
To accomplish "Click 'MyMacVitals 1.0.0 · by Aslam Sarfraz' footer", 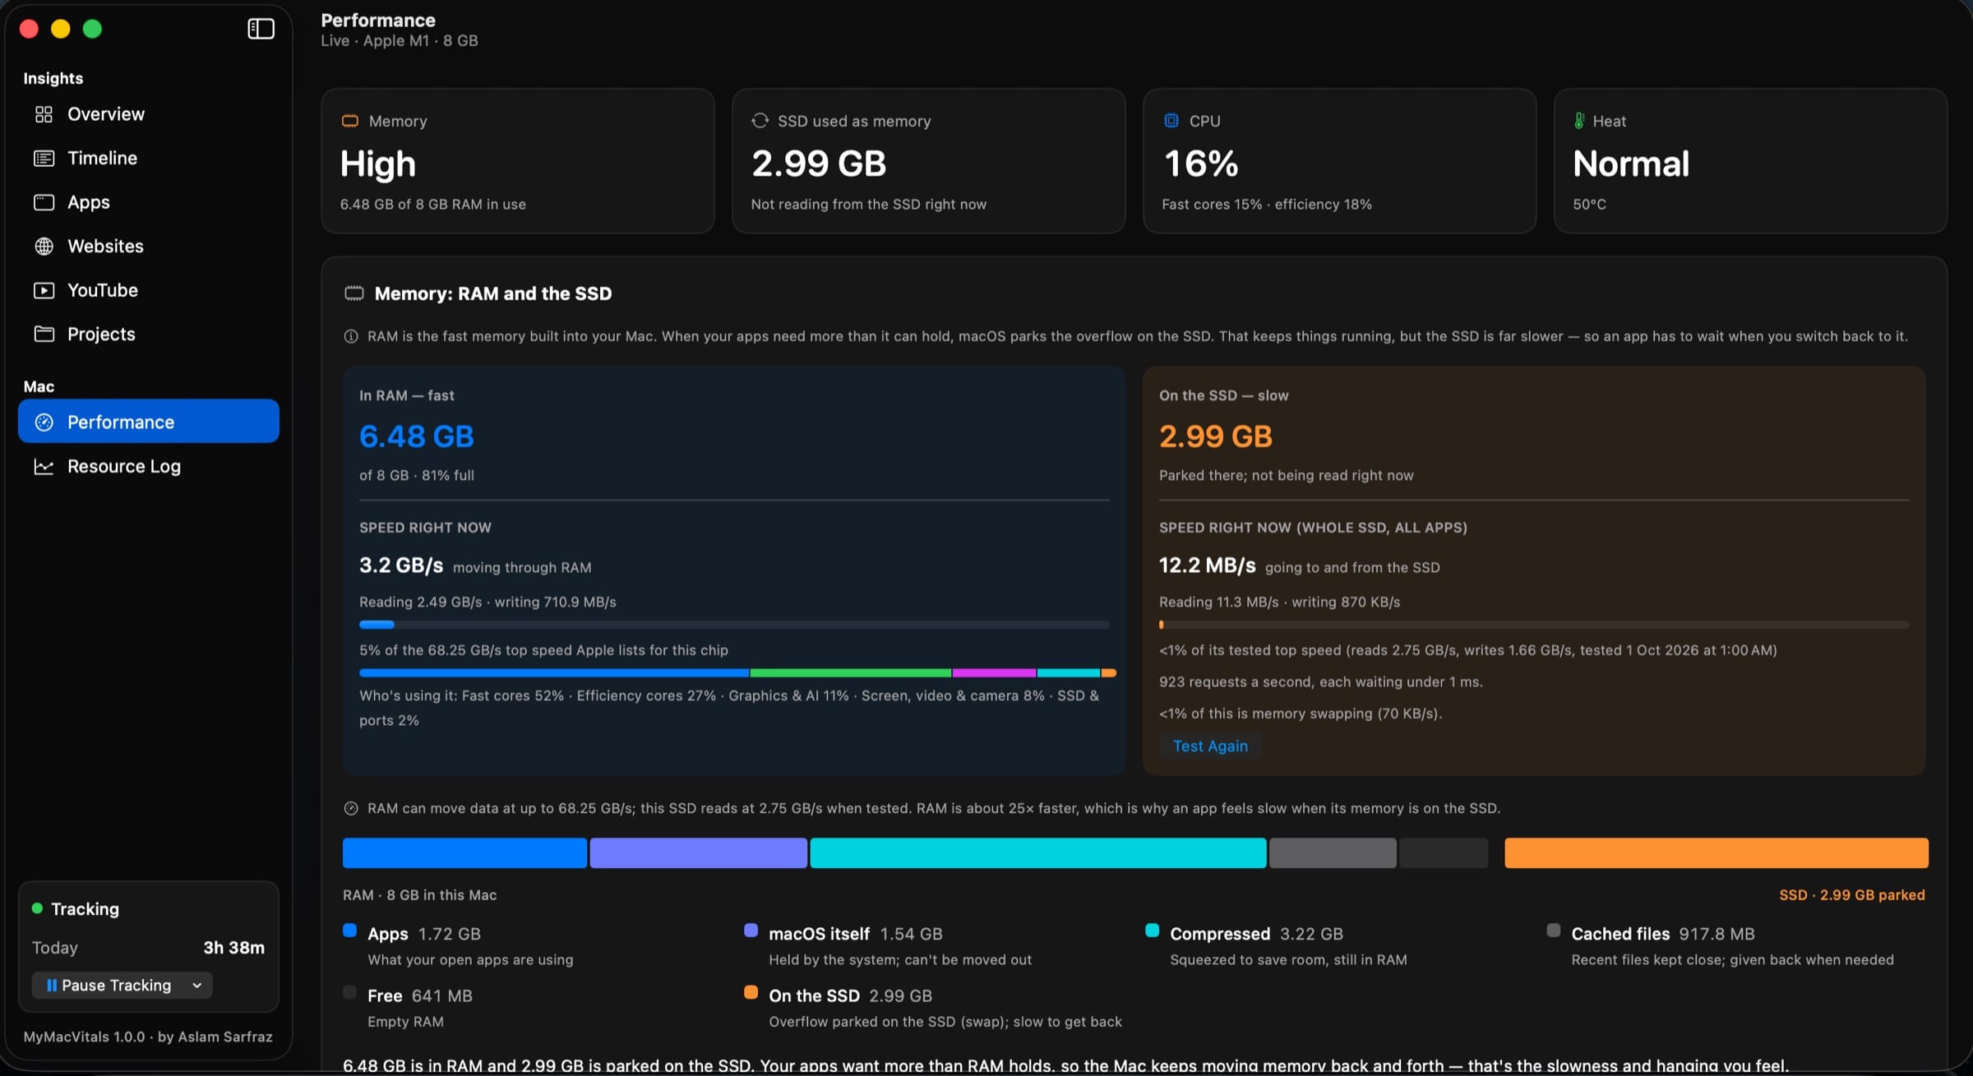I will (148, 1037).
